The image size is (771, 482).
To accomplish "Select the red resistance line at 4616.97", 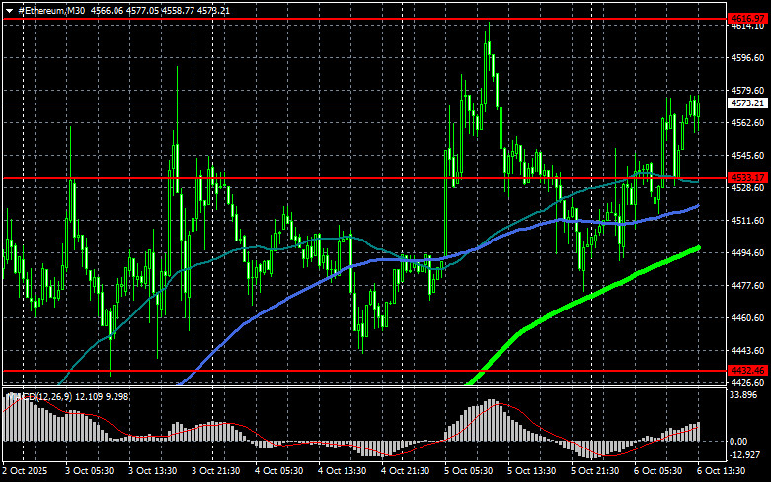I will click(x=296, y=19).
